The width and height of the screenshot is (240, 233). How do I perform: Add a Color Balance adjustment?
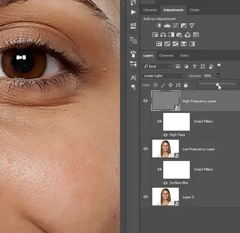(163, 35)
